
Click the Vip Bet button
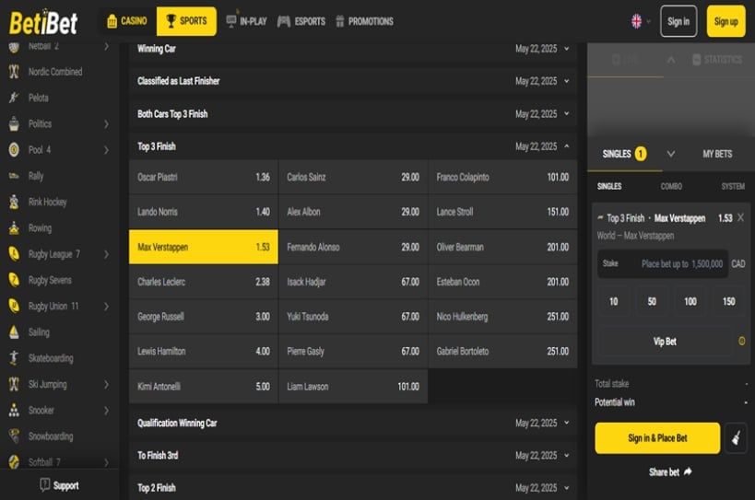click(665, 342)
